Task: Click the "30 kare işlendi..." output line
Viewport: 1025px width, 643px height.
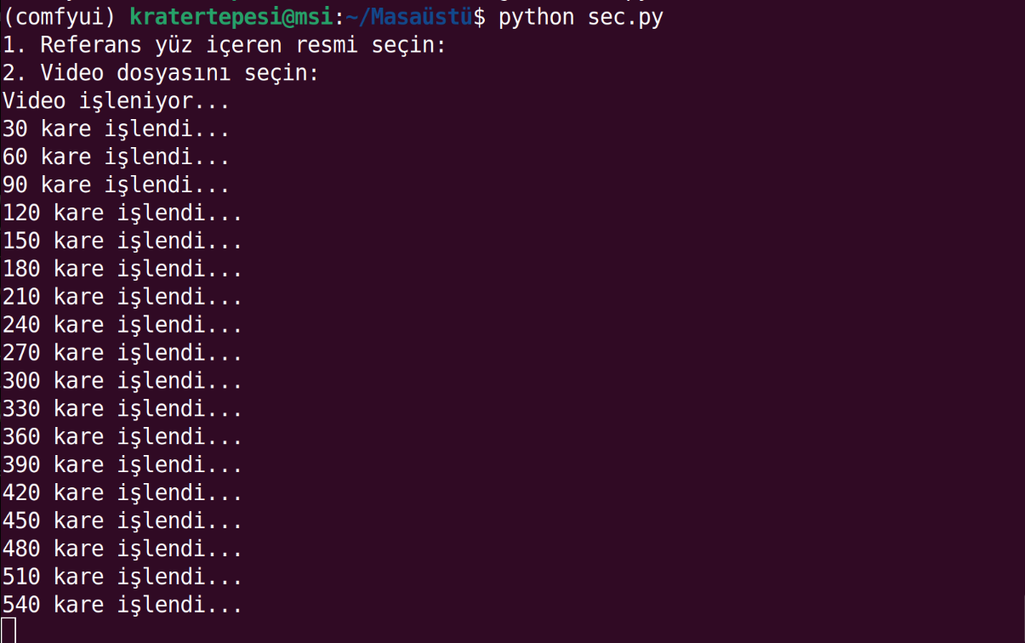Action: click(x=117, y=129)
